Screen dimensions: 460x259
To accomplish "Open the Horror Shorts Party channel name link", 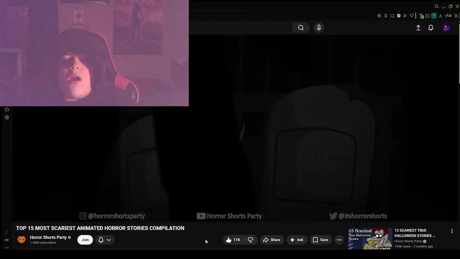I will tap(48, 237).
